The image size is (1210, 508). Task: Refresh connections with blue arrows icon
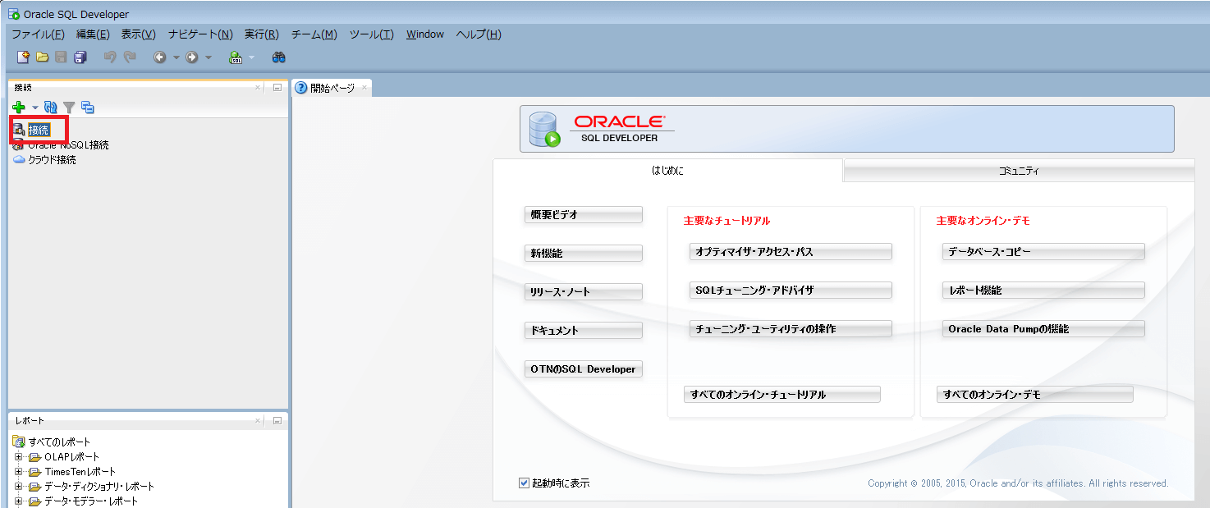pos(51,107)
